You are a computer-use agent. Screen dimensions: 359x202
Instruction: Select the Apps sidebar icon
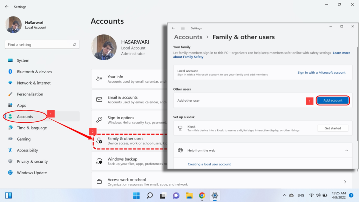[x=11, y=105]
